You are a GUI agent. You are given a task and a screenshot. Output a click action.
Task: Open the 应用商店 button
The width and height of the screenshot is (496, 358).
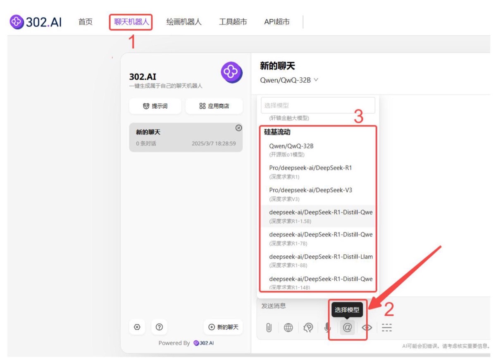(x=214, y=106)
